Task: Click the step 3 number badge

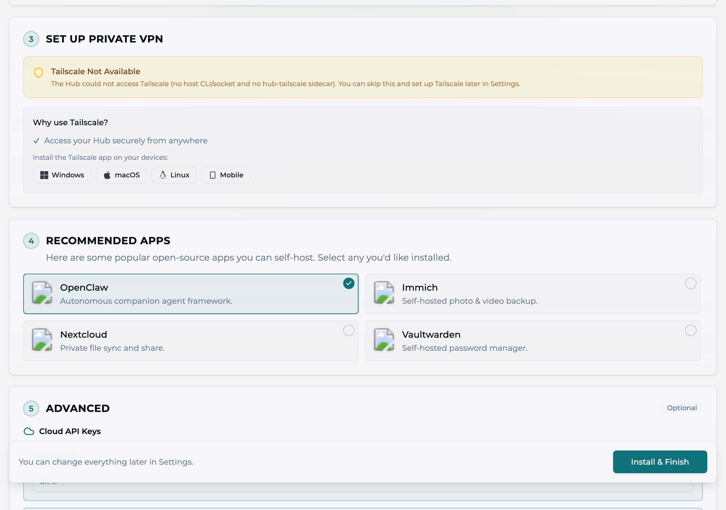Action: click(x=31, y=39)
